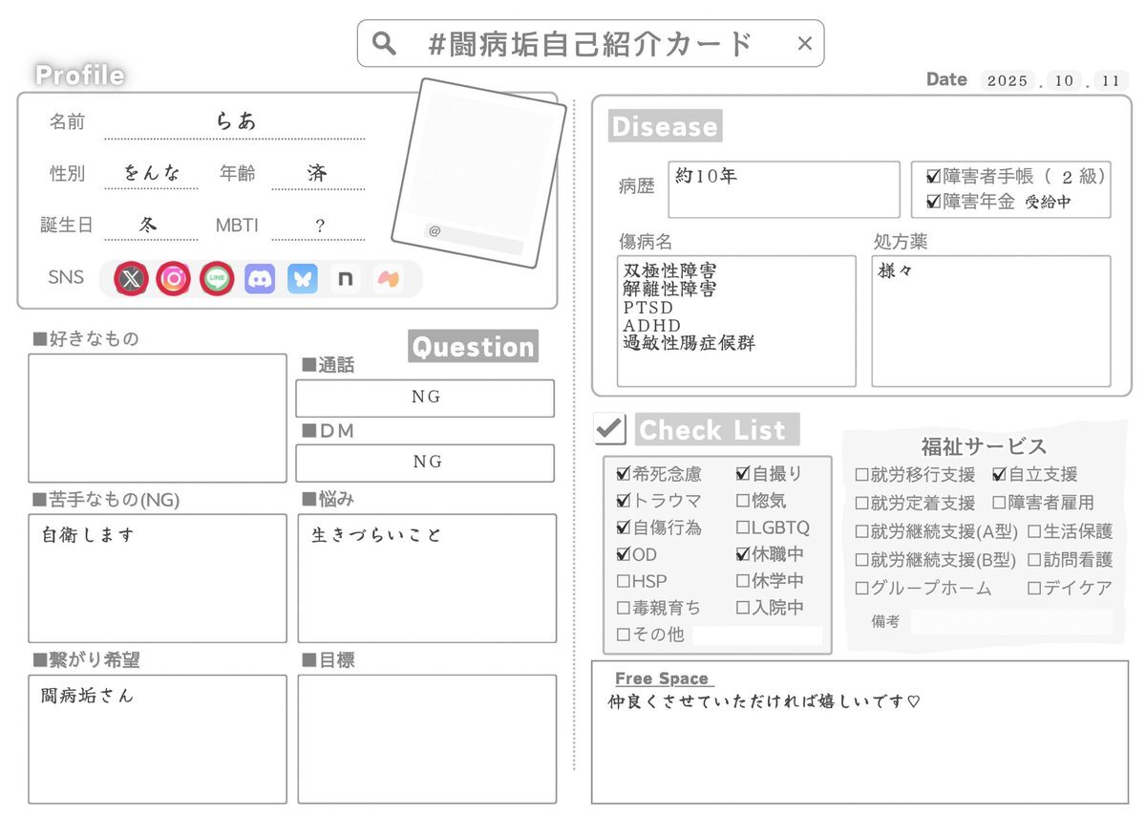
Task: Click the 備考 remarks field
Action: point(1010,622)
